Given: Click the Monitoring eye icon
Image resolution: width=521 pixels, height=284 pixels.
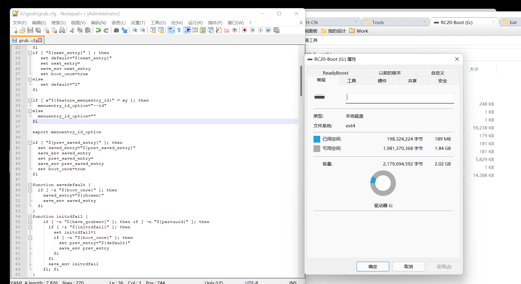Looking at the screenshot, I should coord(235,30).
